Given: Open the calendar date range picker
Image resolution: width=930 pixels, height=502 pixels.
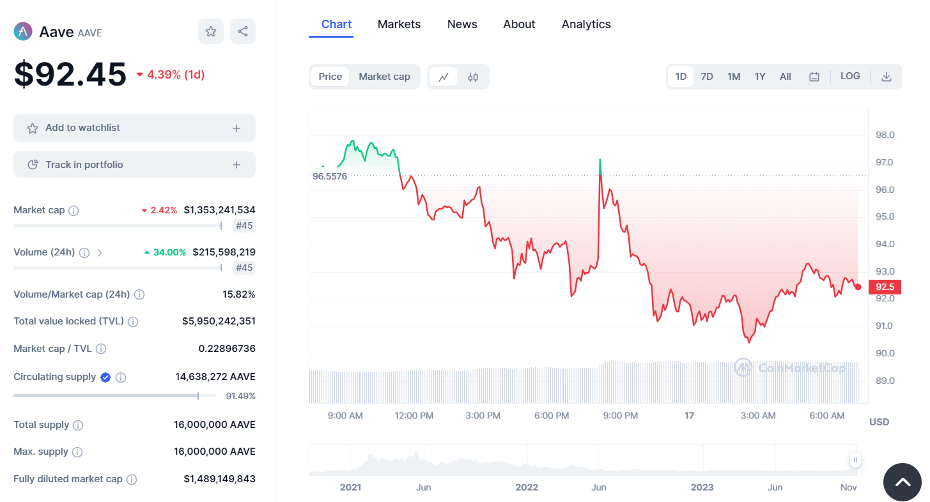Looking at the screenshot, I should 814,77.
